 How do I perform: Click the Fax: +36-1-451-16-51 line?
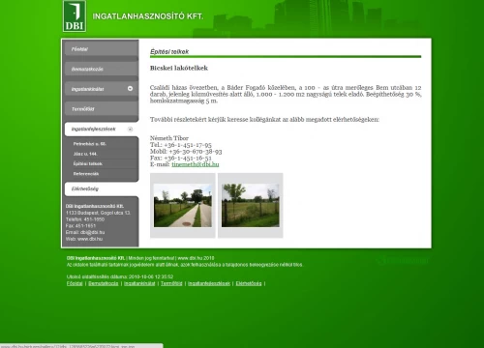pos(181,158)
